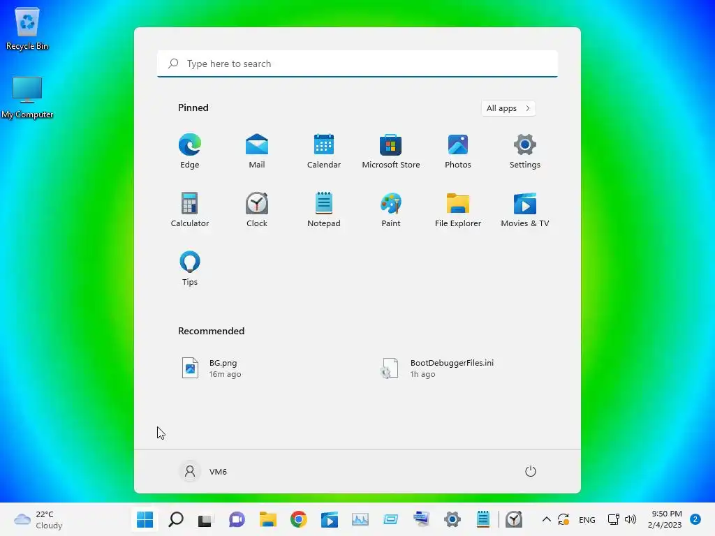Open the Movies & TV app

[525, 209]
